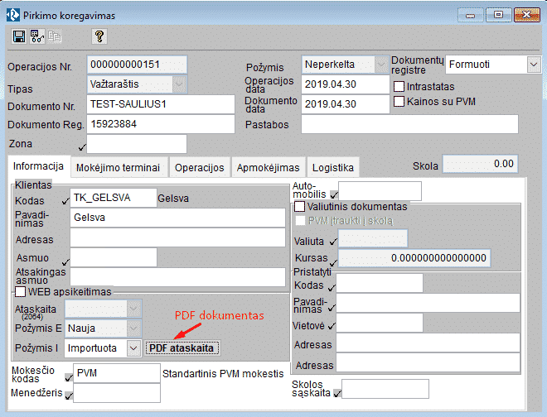Click the PDF ataskaita button
Viewport: 547px width, 417px height.
182,348
